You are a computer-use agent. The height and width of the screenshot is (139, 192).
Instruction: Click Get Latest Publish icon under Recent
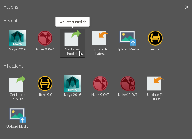click(x=73, y=38)
